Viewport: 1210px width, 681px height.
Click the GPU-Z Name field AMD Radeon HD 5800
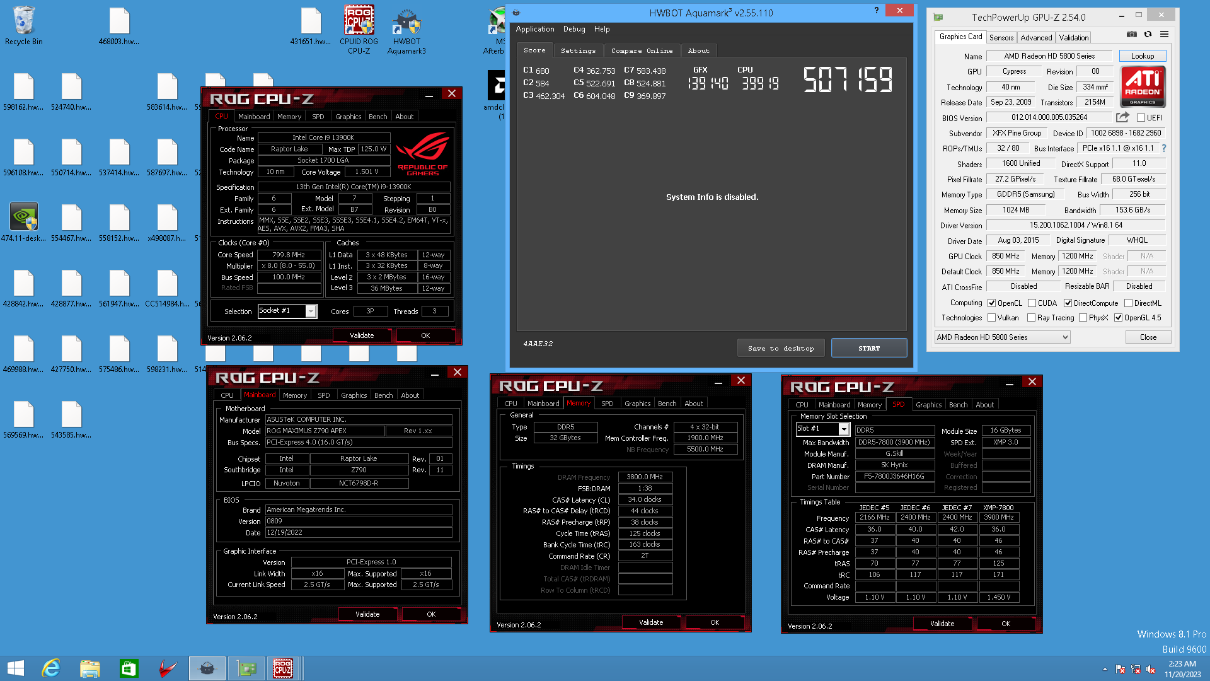point(1049,56)
